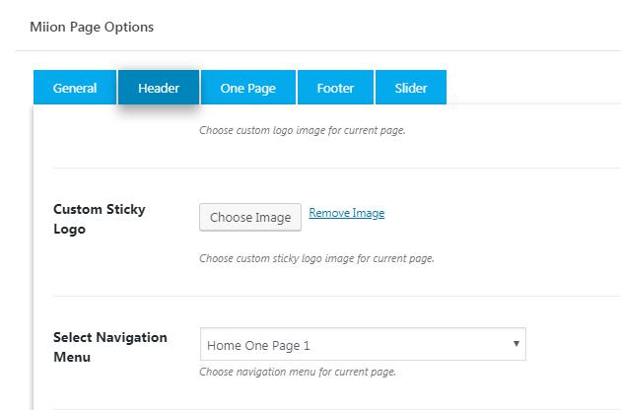The width and height of the screenshot is (621, 410).
Task: Open the Select Navigation Menu dropdown
Action: (362, 345)
